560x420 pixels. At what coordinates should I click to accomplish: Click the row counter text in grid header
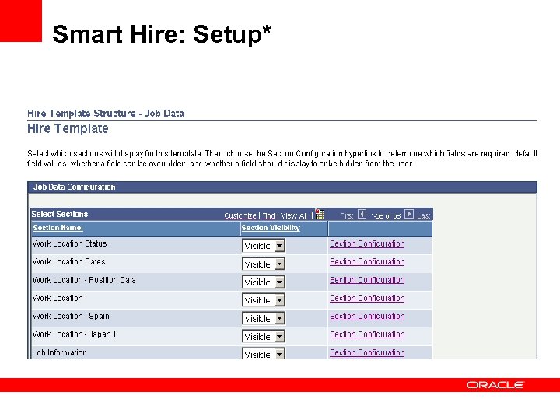point(385,216)
